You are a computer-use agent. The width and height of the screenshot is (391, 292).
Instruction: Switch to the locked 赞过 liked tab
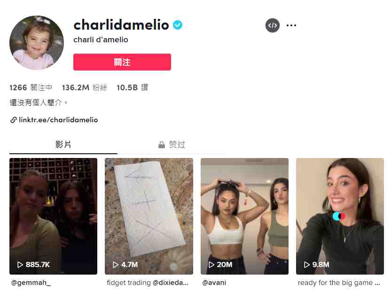pyautogui.click(x=172, y=144)
